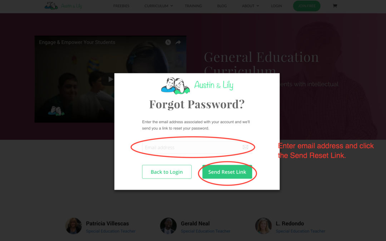Open the video's Watch later clock icon
The height and width of the screenshot is (241, 386).
click(168, 42)
